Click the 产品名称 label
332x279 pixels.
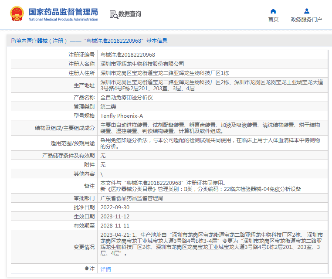tap(84, 98)
